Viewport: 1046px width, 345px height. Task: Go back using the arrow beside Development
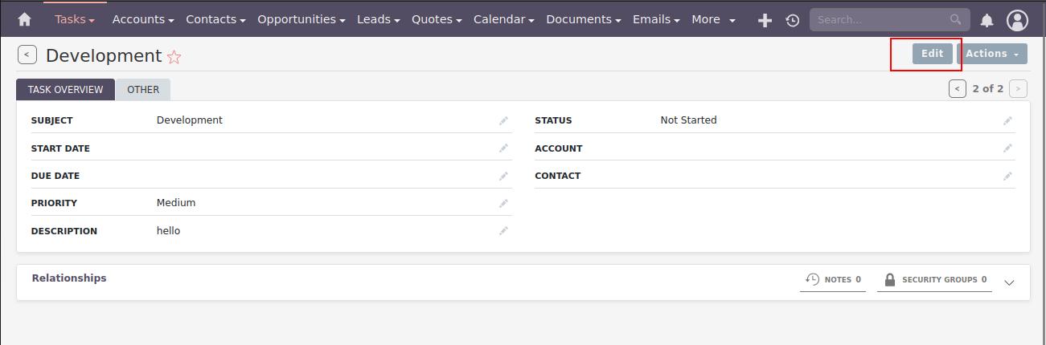[27, 55]
